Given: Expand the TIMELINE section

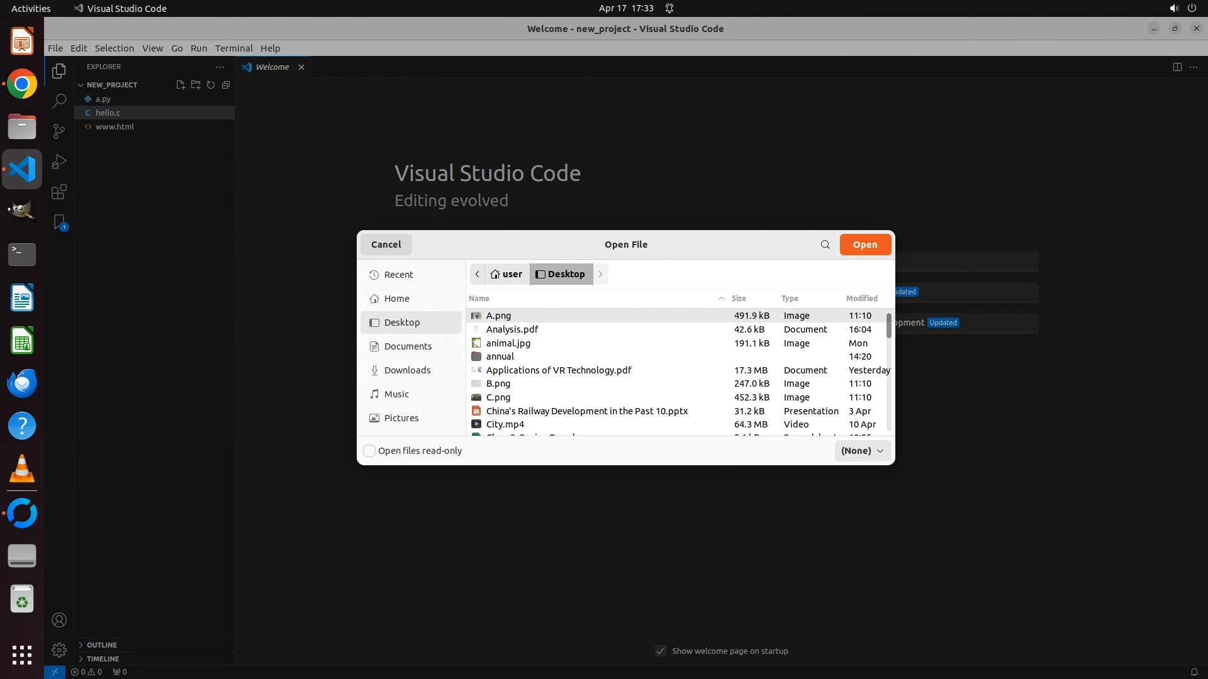Looking at the screenshot, I should click(103, 659).
